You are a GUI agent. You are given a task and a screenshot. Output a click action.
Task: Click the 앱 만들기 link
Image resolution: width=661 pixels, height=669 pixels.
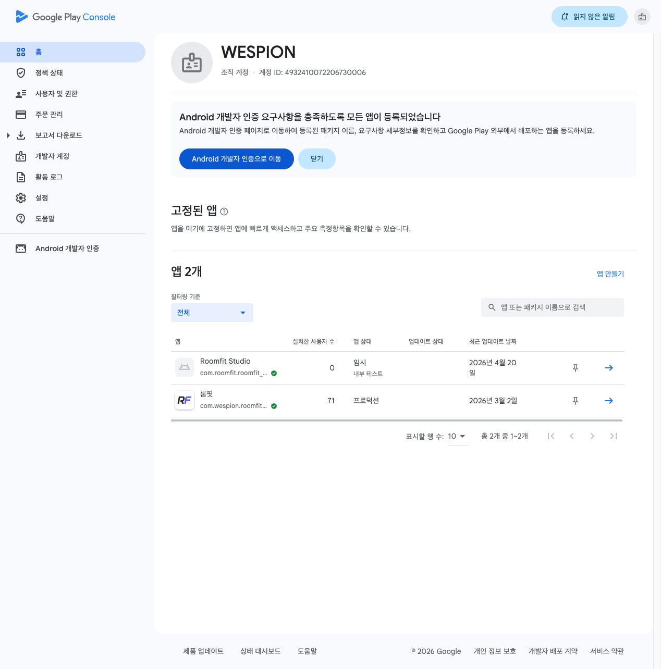pyautogui.click(x=610, y=274)
